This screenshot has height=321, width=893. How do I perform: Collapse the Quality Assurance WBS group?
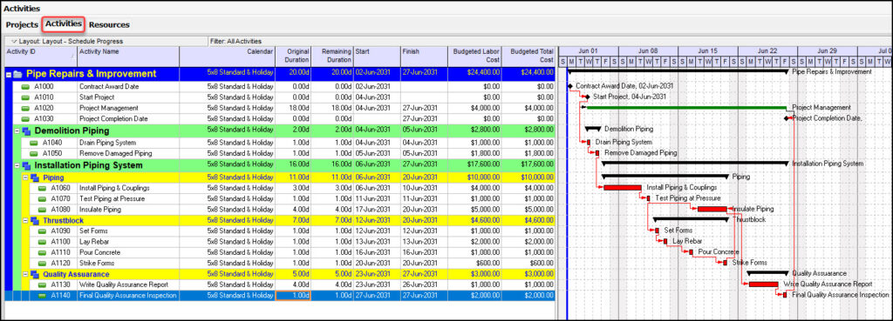(25, 274)
